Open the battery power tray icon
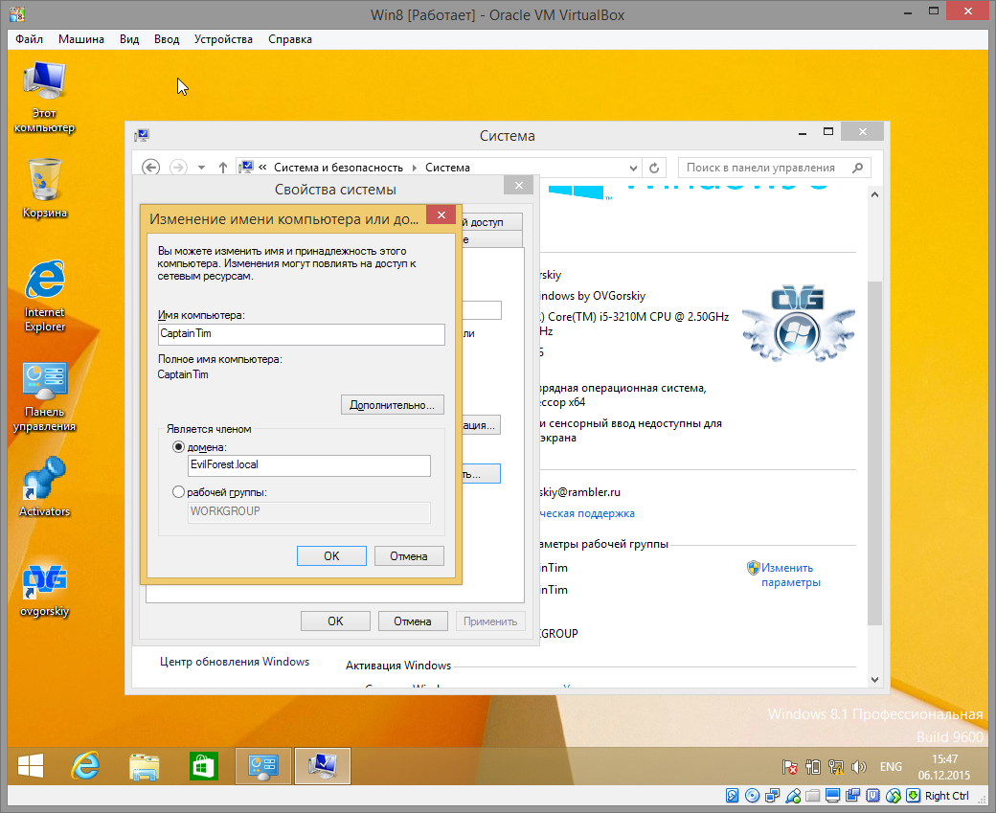This screenshot has width=996, height=813. coord(812,767)
